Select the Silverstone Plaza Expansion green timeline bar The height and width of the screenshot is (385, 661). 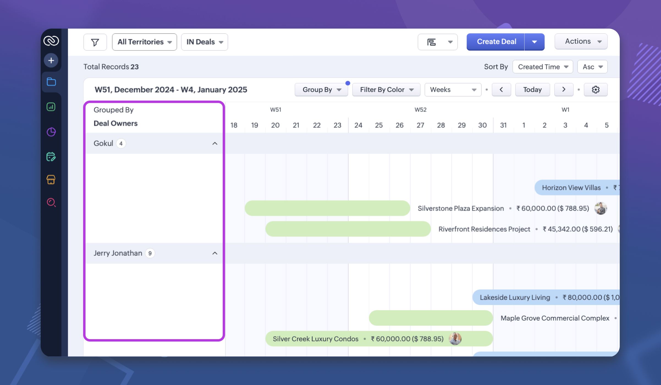click(327, 208)
